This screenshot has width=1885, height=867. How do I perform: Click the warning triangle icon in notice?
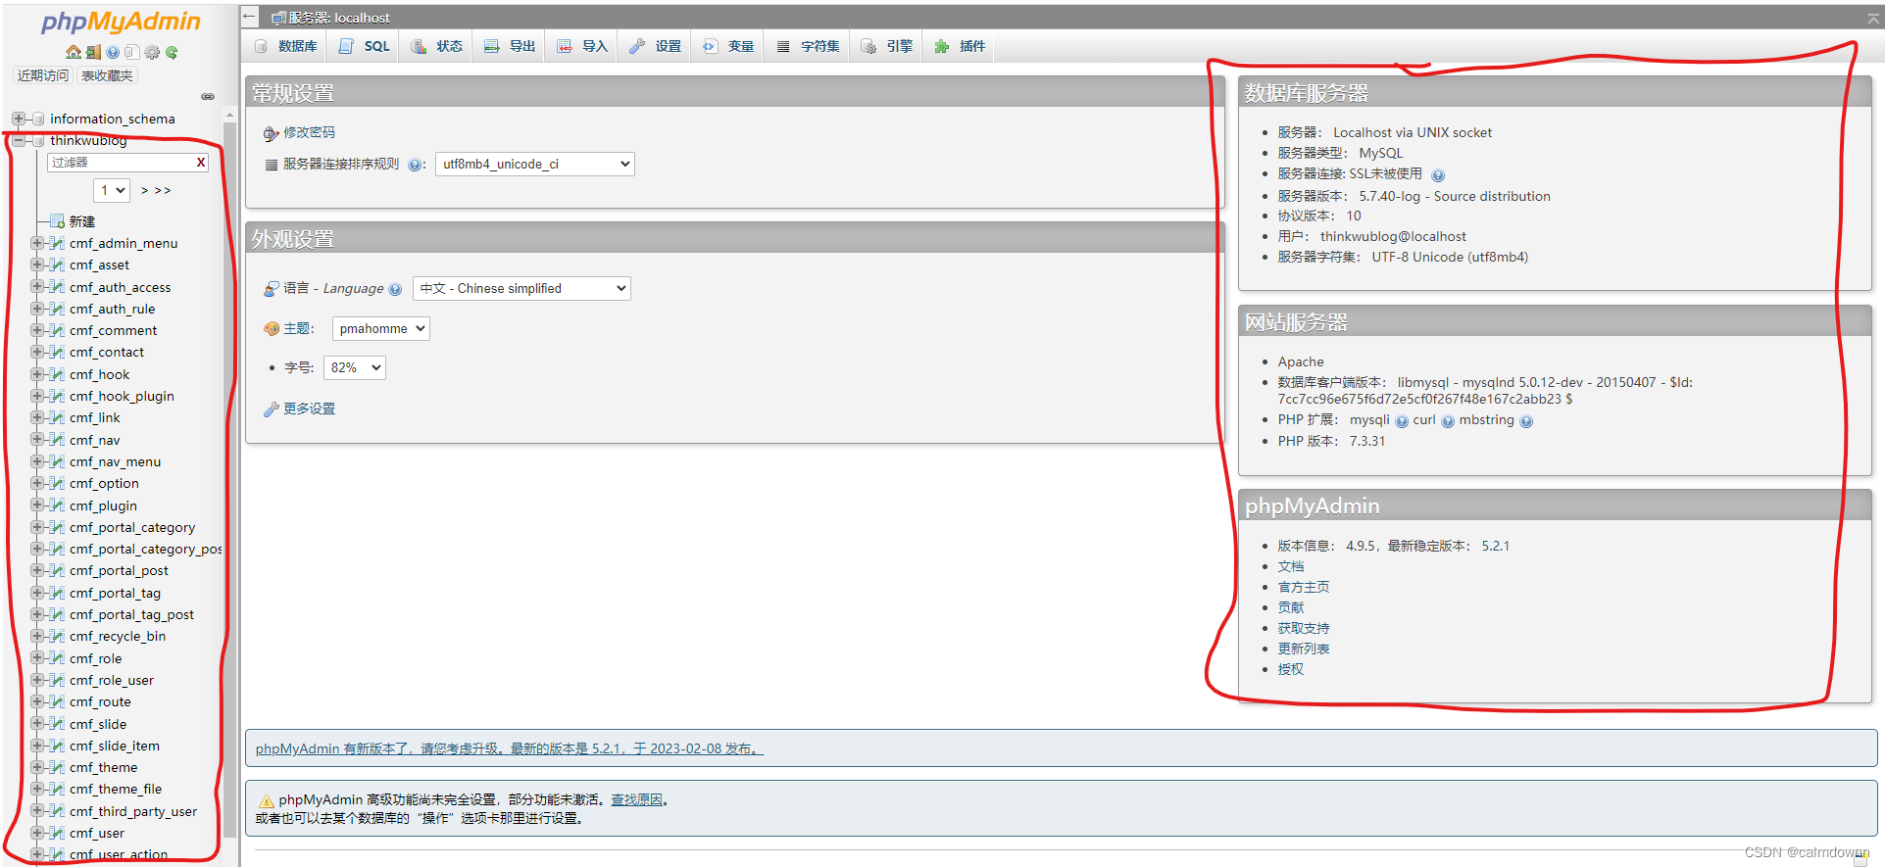tap(266, 800)
